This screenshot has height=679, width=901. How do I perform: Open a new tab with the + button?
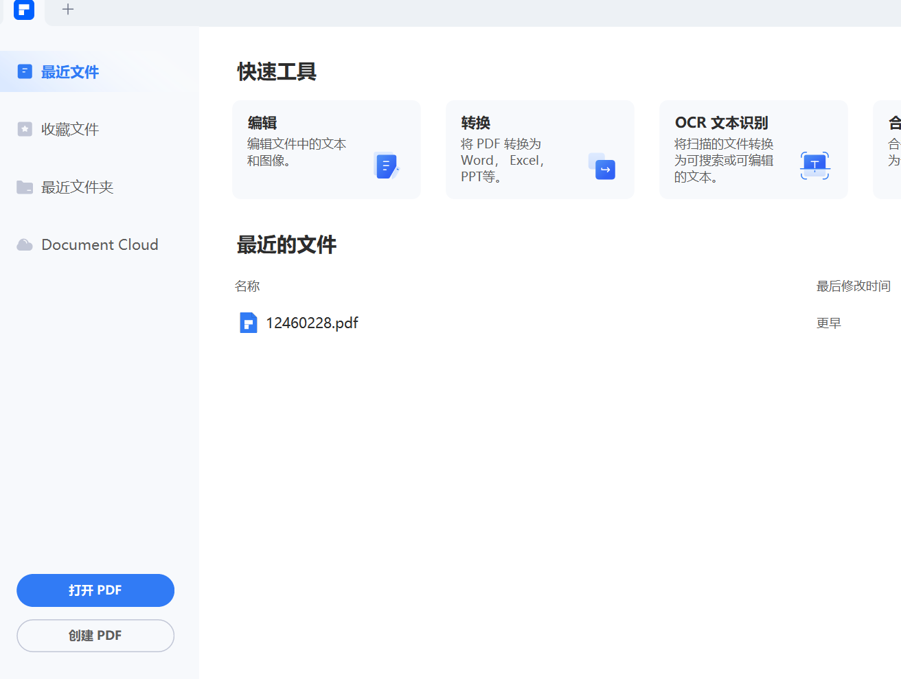click(x=67, y=10)
